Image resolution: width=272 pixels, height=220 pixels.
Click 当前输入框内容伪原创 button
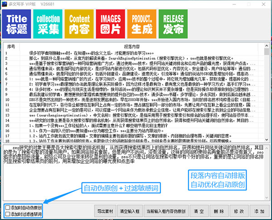coord(166,211)
